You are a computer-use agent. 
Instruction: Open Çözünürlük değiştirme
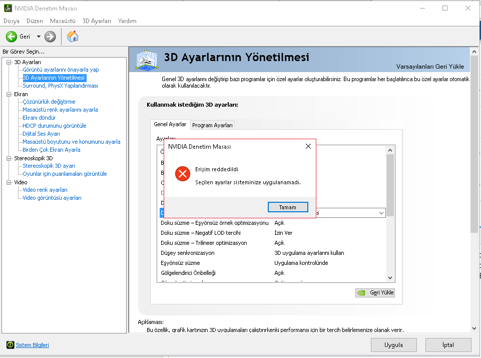pyautogui.click(x=49, y=102)
